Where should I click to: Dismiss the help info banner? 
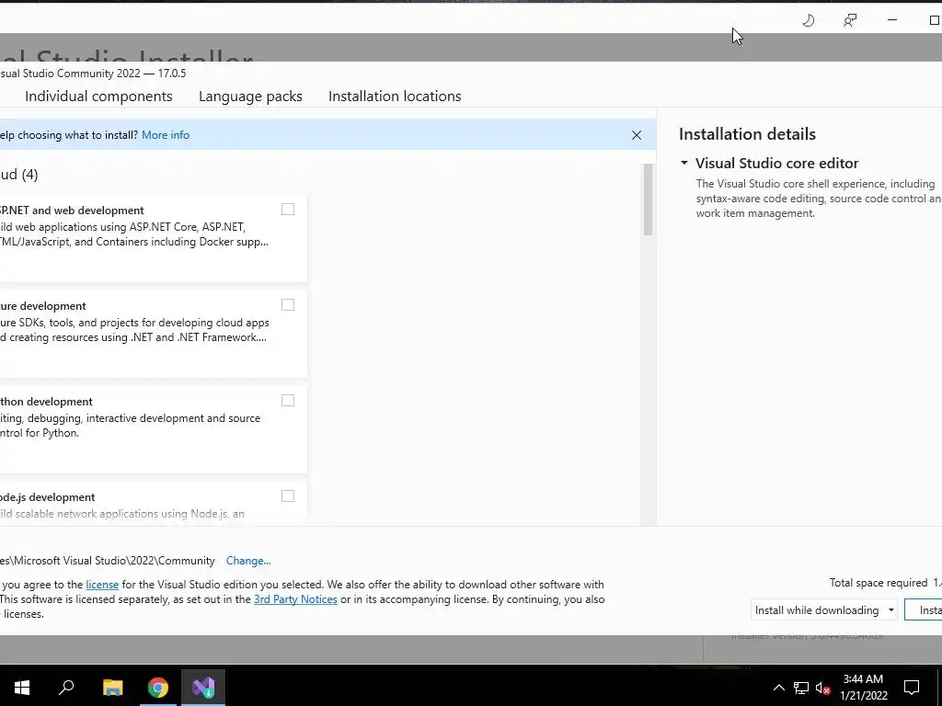click(637, 135)
